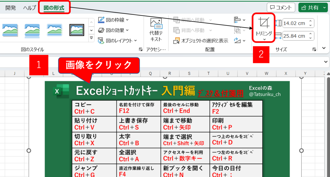Click 前面へ移動 command

(x=189, y=20)
